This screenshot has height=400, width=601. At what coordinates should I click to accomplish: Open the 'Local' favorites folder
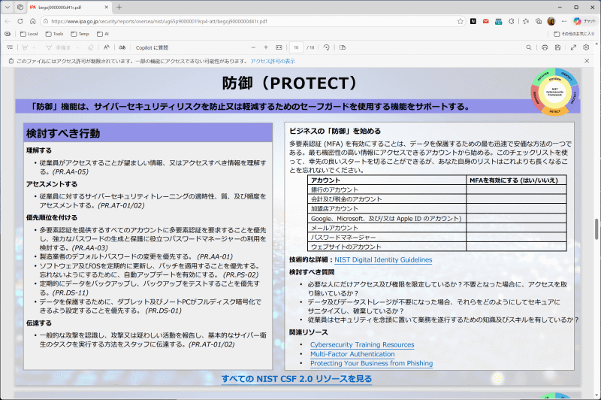click(x=29, y=34)
